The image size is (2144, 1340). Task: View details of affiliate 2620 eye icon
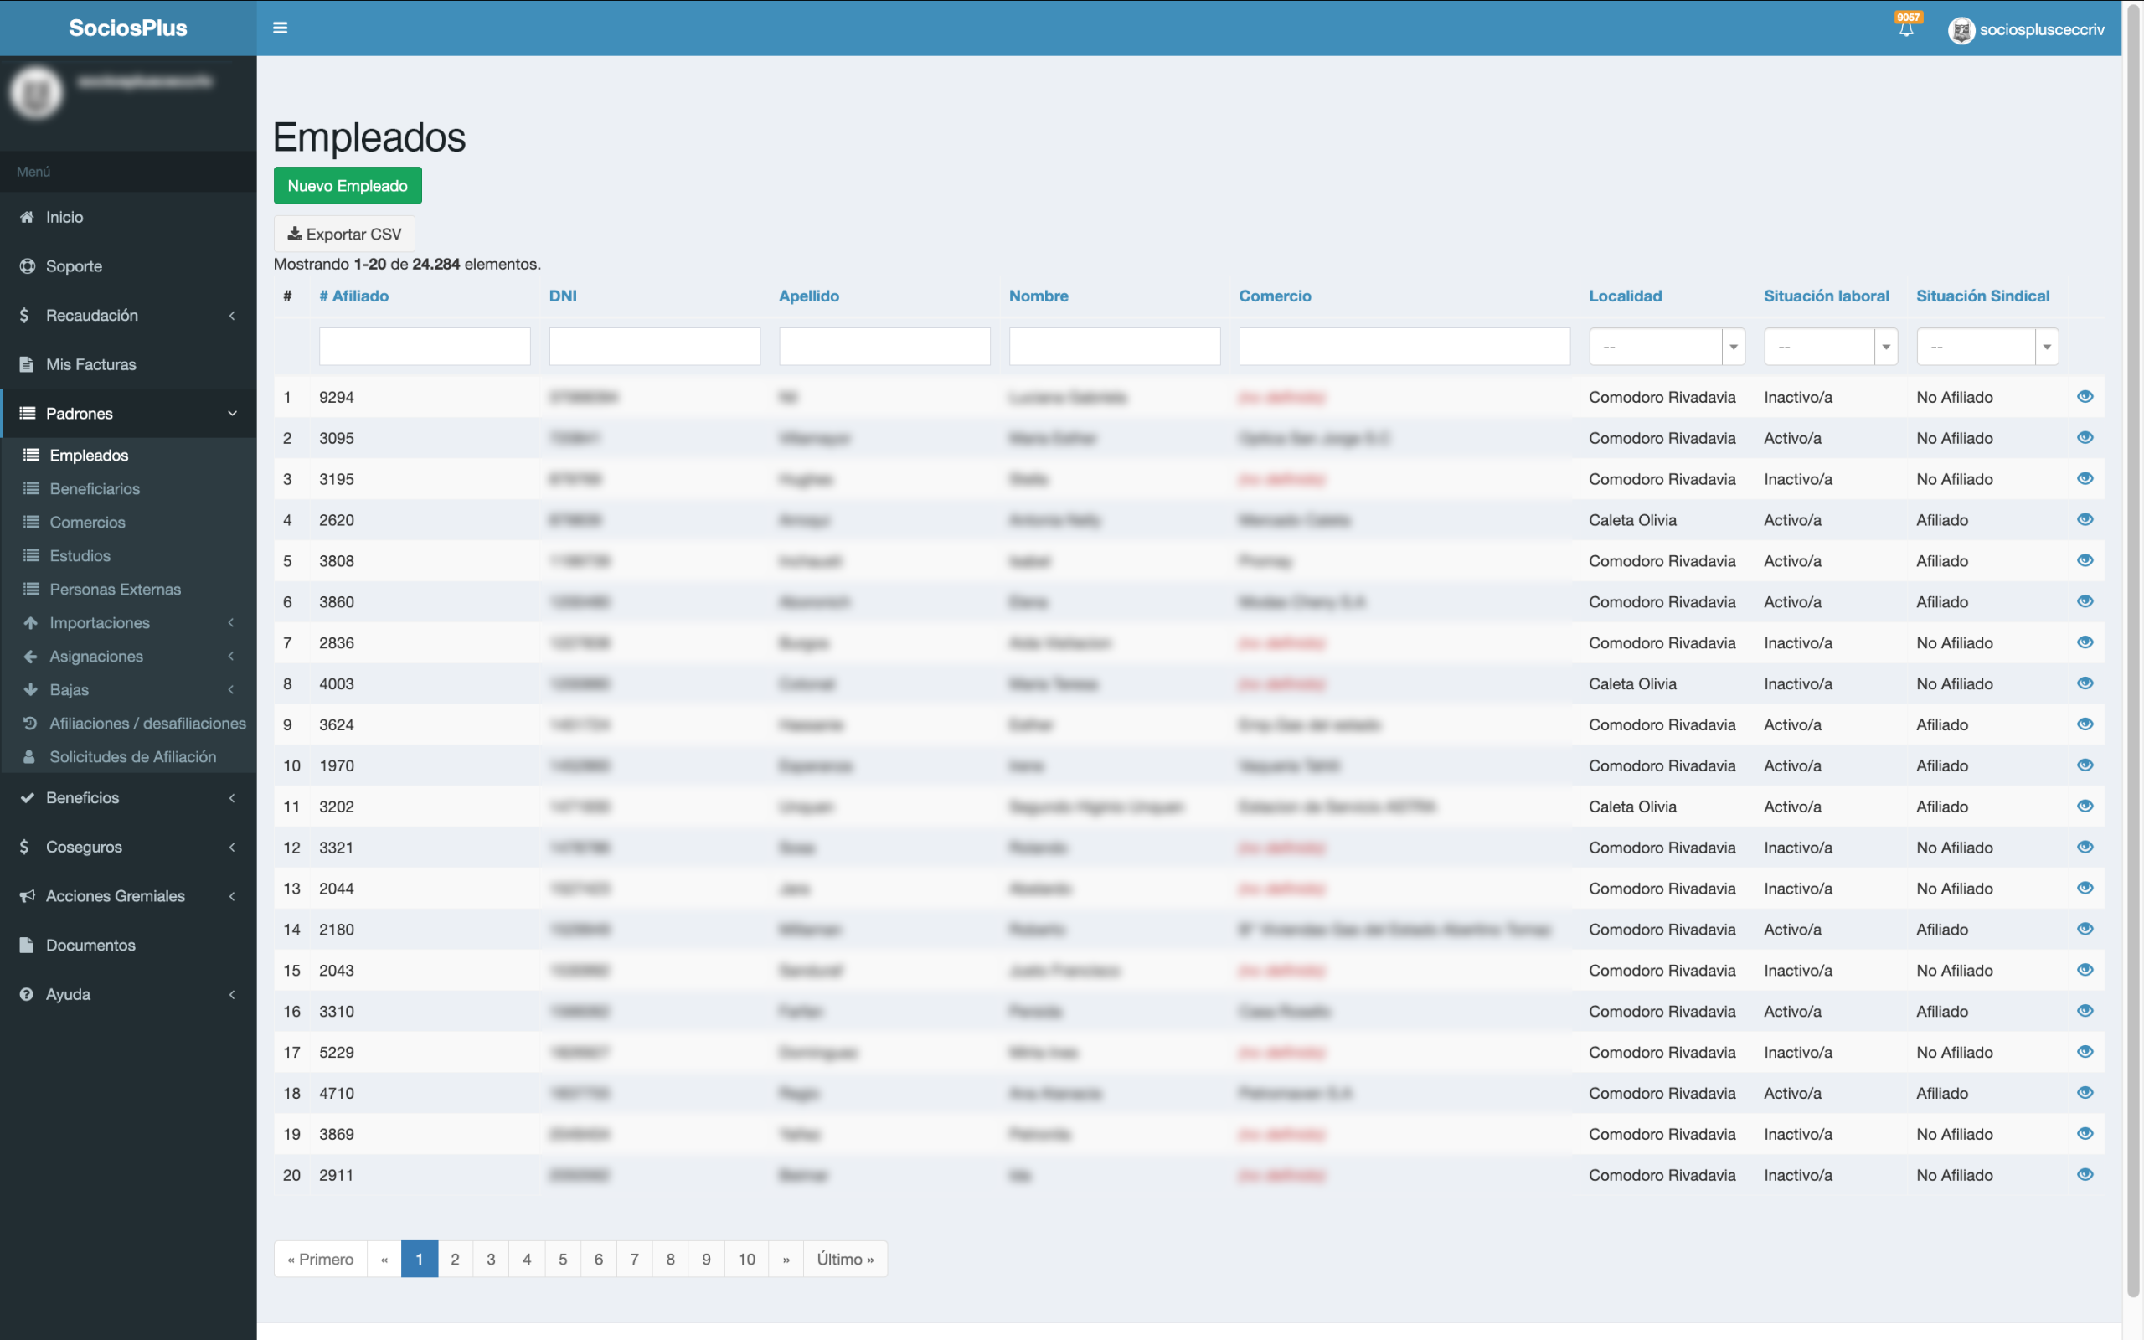pyautogui.click(x=2085, y=519)
